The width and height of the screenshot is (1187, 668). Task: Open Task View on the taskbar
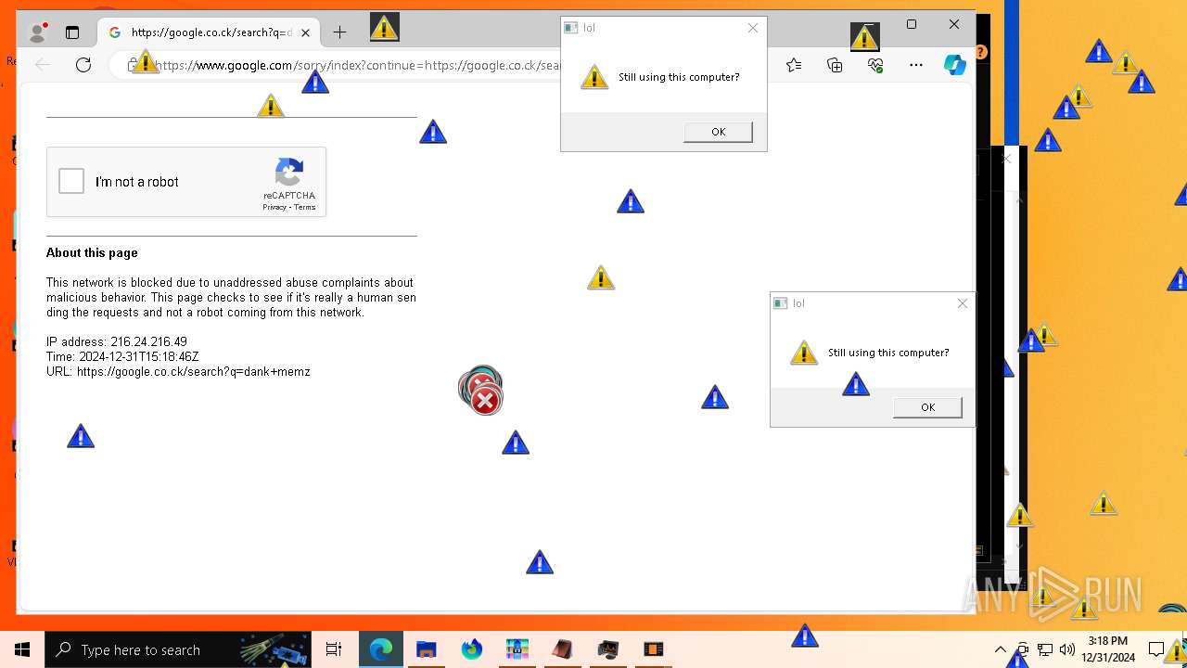point(334,649)
